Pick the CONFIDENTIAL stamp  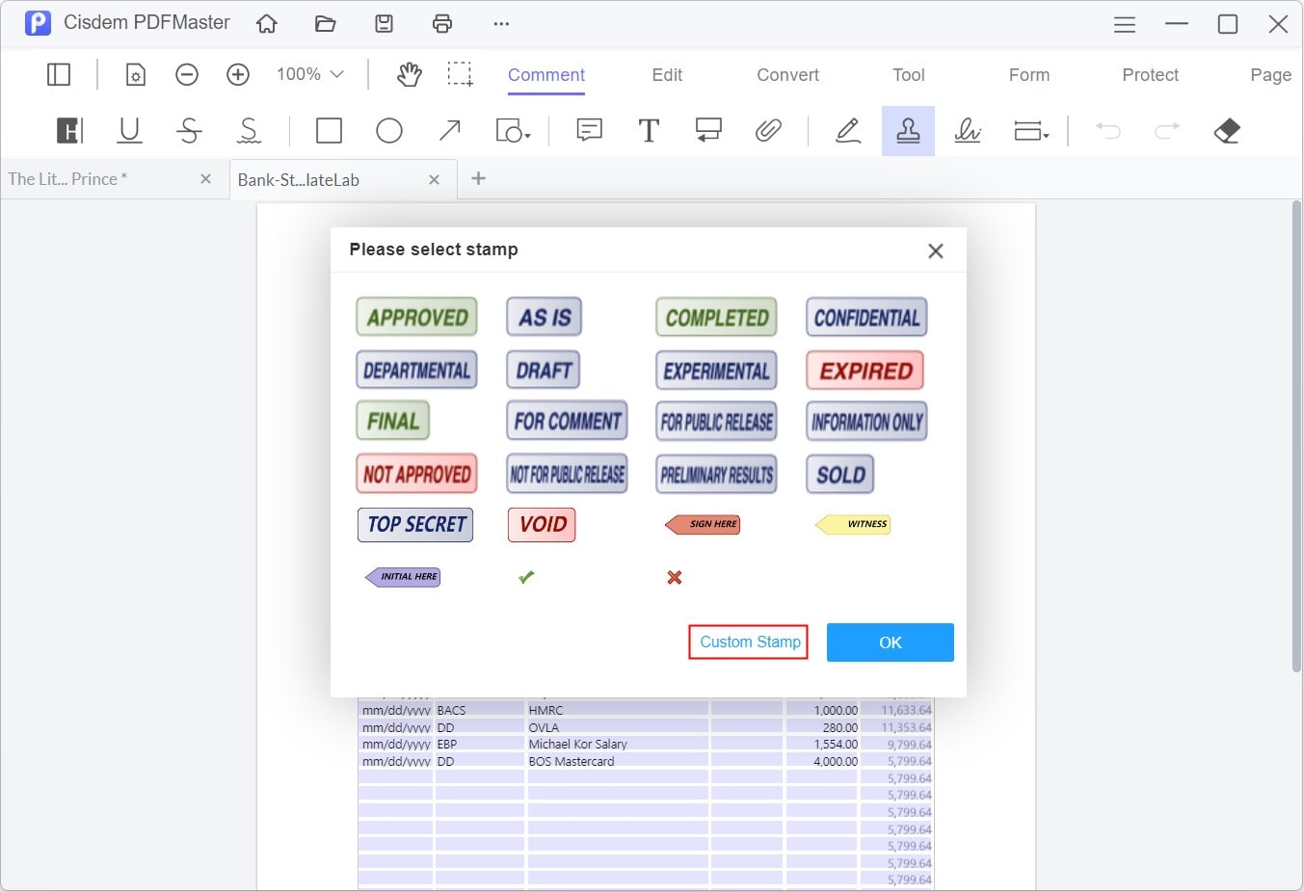tap(866, 317)
